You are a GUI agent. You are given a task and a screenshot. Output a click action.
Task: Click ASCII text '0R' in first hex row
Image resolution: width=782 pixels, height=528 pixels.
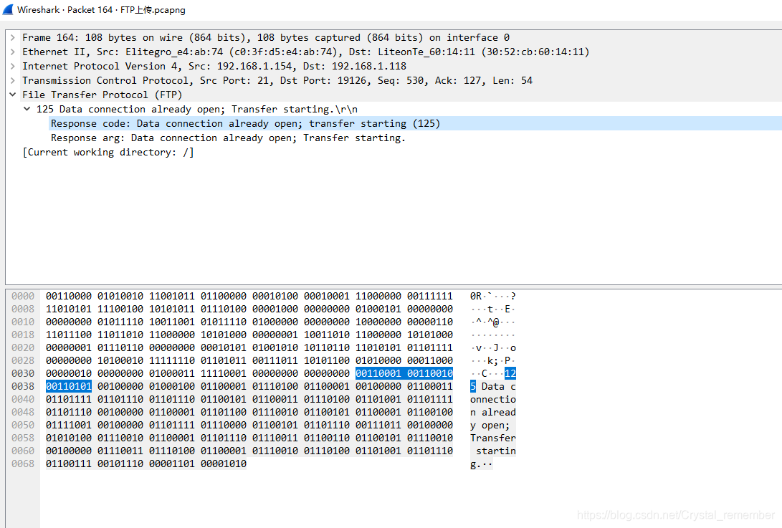(x=476, y=296)
